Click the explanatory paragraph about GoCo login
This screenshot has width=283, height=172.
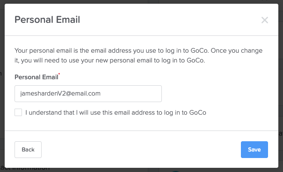point(138,55)
